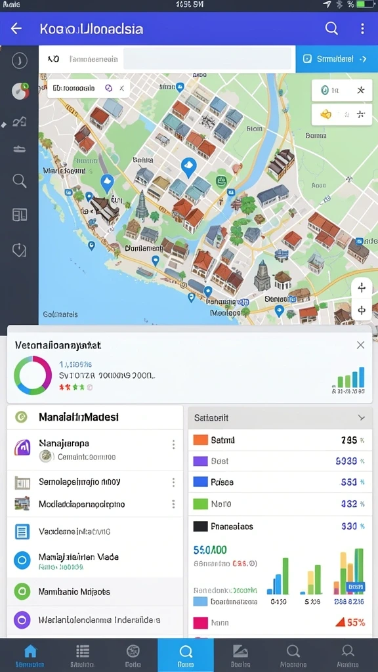Click the '295 %' value
378x672 pixels.
(x=352, y=440)
